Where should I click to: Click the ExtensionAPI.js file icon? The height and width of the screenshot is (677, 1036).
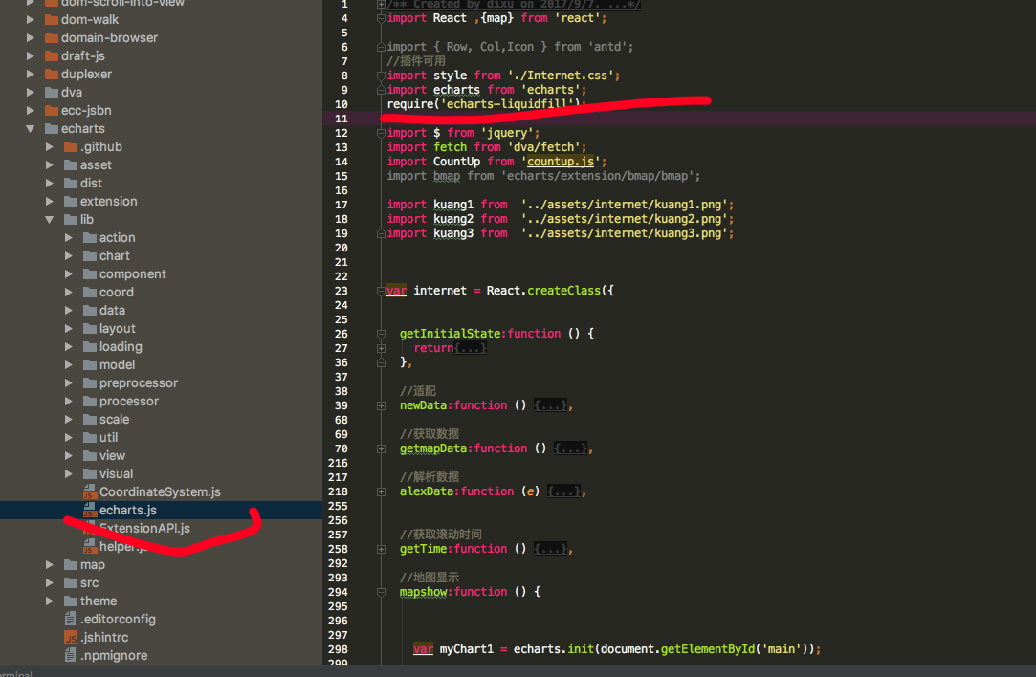[88, 528]
